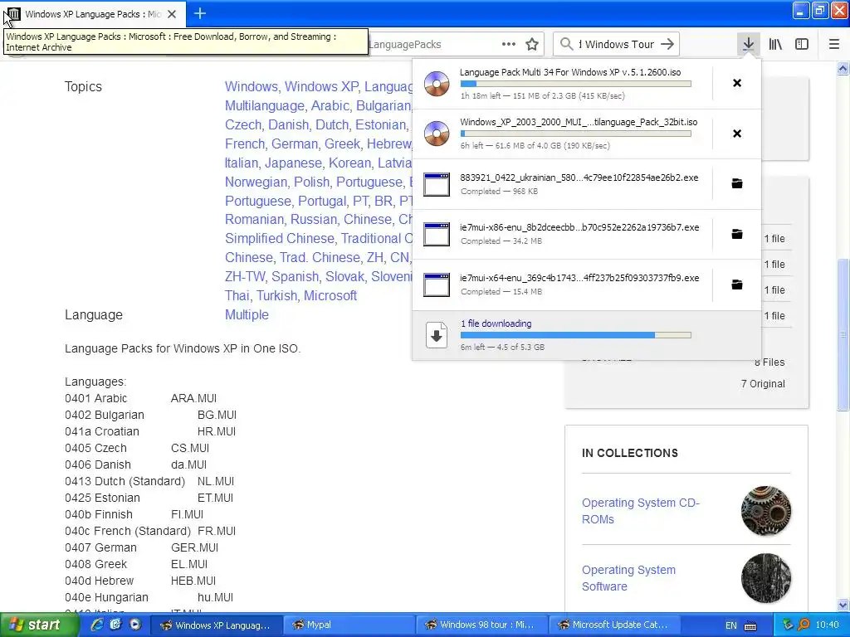Viewport: 850px width, 637px height.
Task: Click the 1 file downloading summary link
Action: pos(496,323)
